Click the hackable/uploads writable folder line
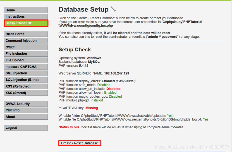Image resolution: width=232 pixels, height=152 pixels. 116,116
